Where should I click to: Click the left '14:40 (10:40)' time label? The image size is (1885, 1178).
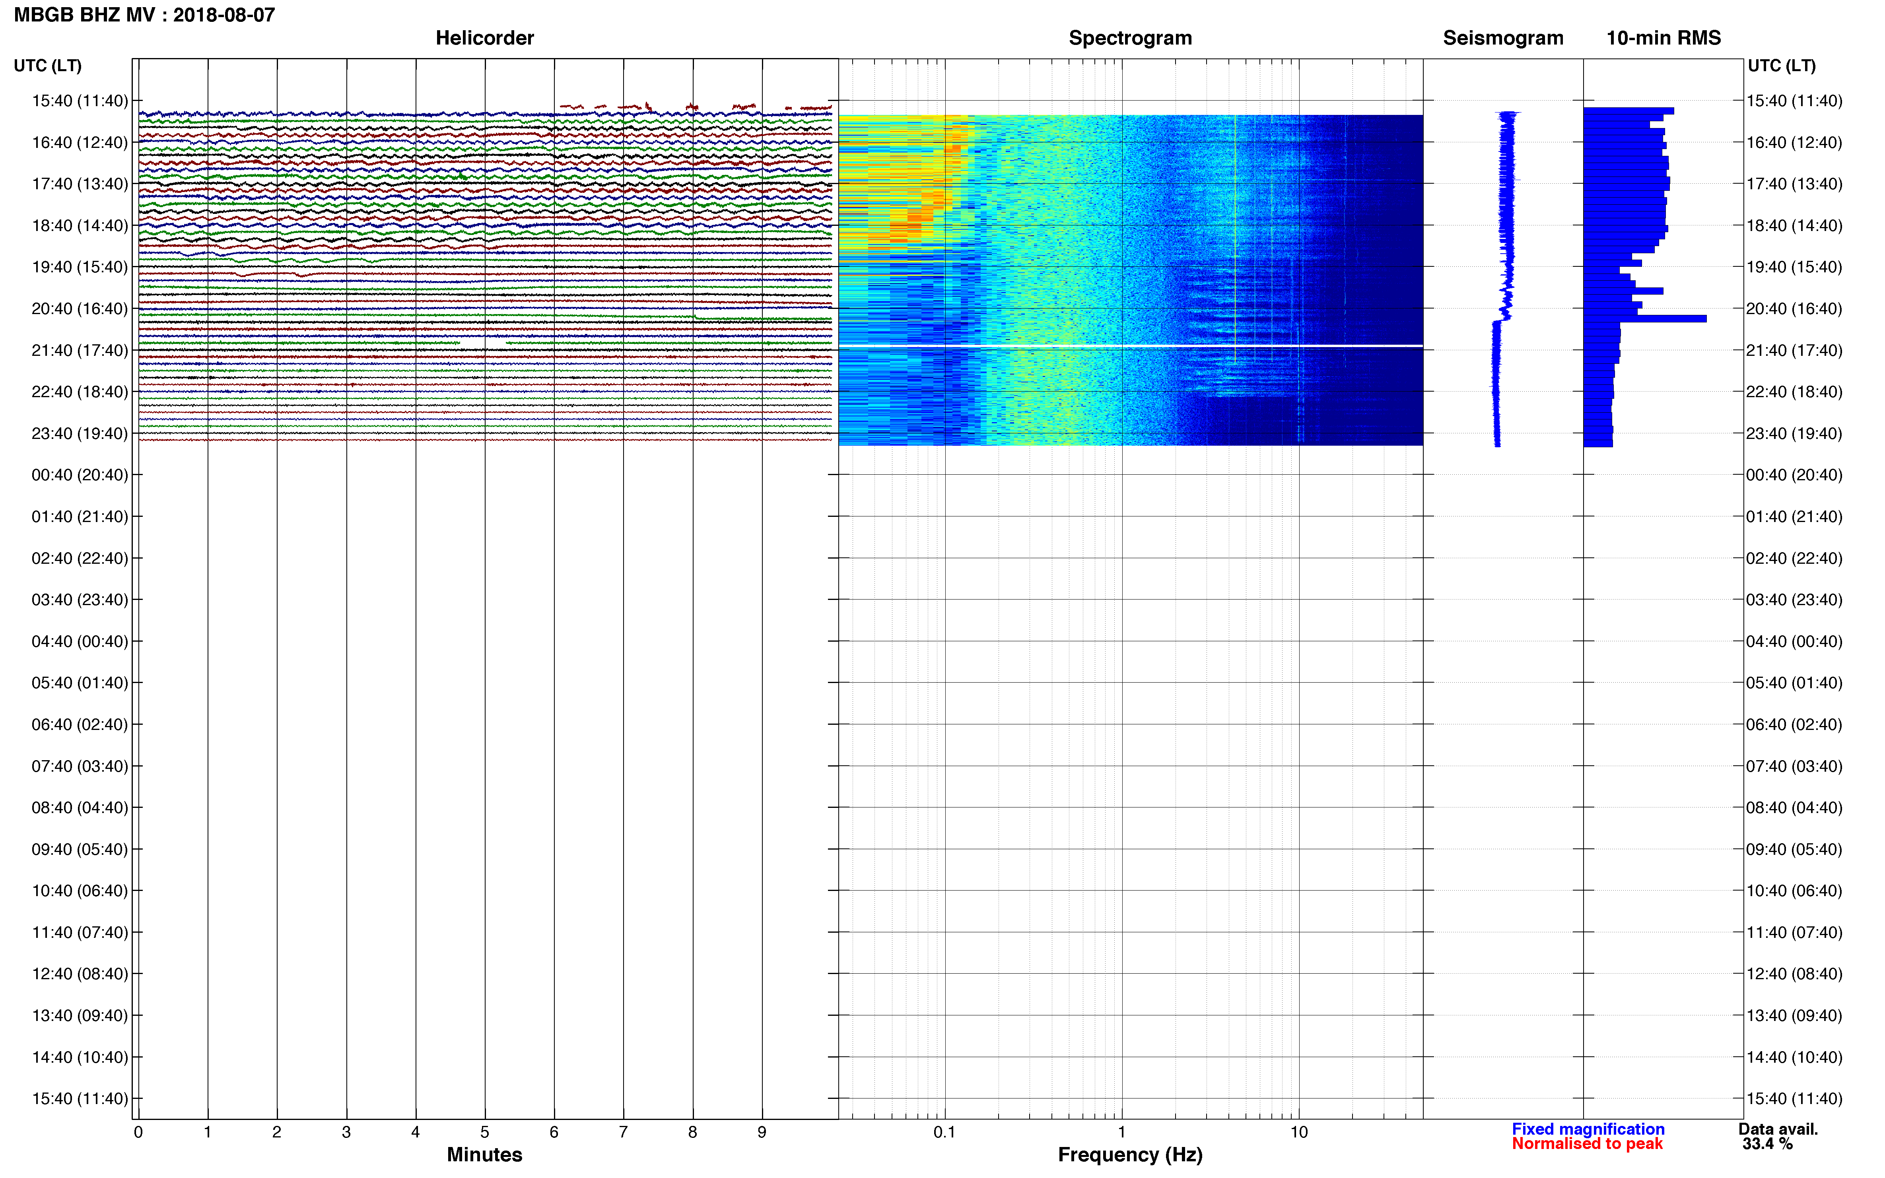point(80,1057)
